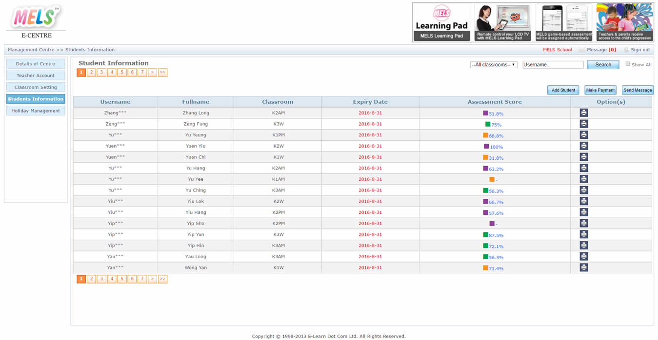This screenshot has width=658, height=340.
Task: Go to next page using top > button
Action: (x=152, y=73)
